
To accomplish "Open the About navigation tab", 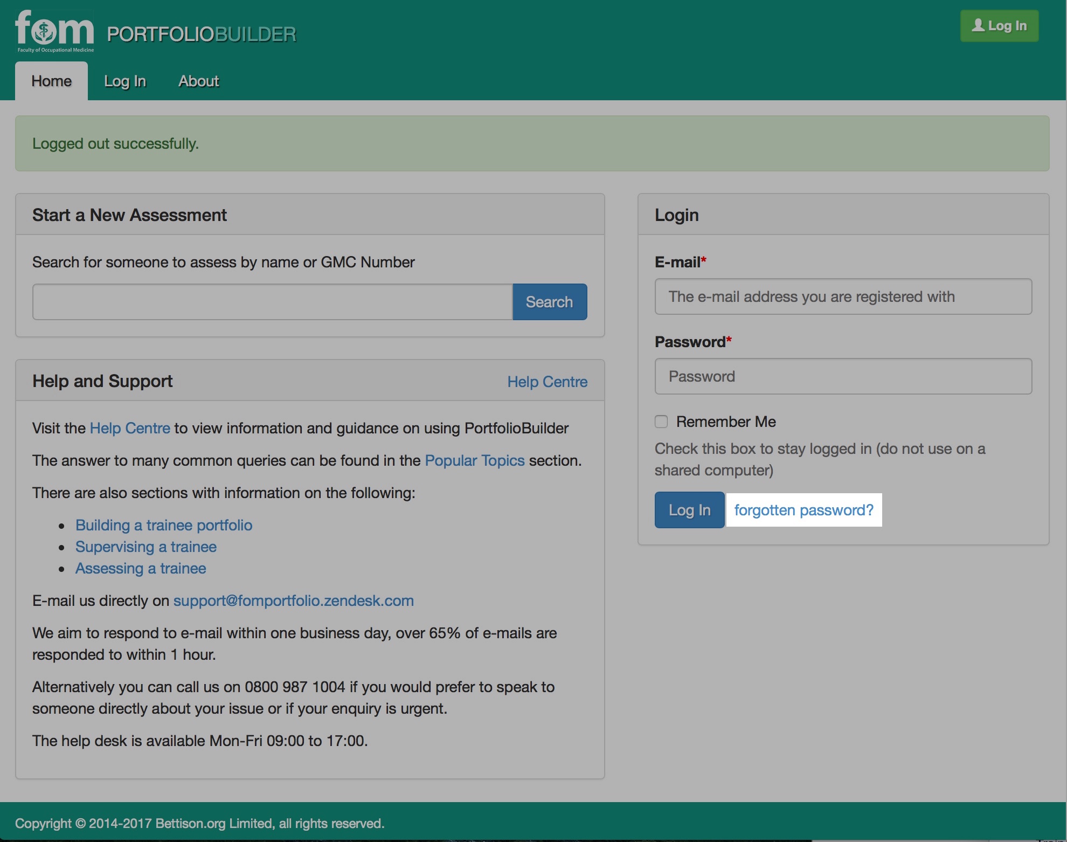I will coord(199,81).
